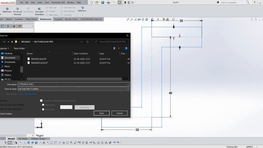263x148 pixels.
Task: Click the file list horizontal scrollbar
Action: tap(74, 79)
